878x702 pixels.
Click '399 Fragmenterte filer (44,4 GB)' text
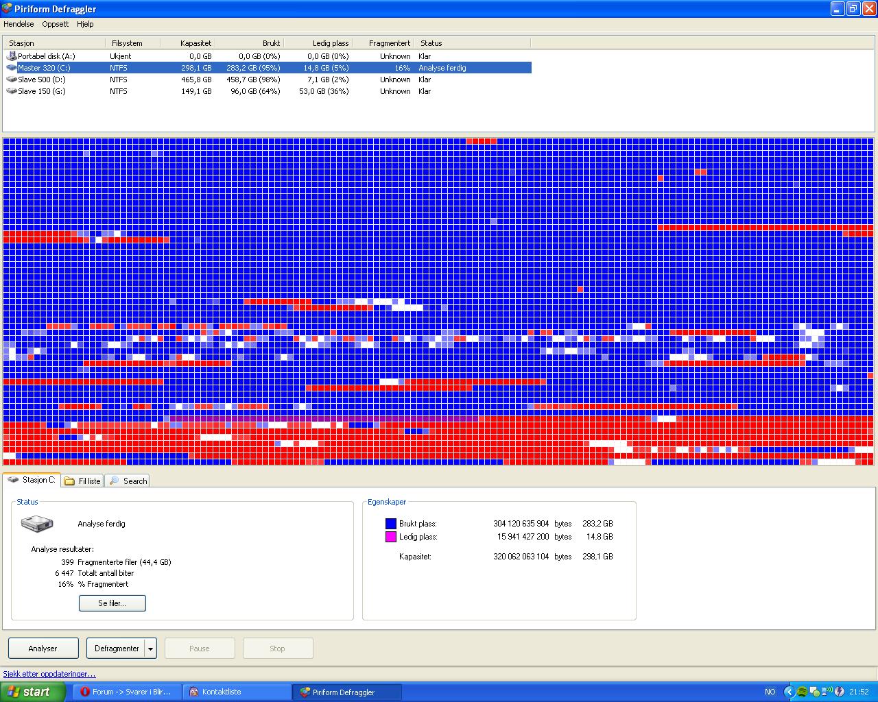point(116,562)
